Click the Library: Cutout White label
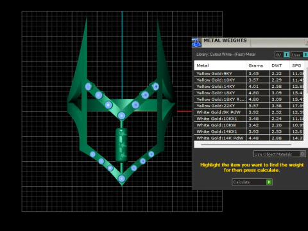 (226, 55)
